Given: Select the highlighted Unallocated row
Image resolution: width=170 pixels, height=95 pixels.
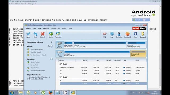Looking at the screenshot, I should [x=103, y=84].
